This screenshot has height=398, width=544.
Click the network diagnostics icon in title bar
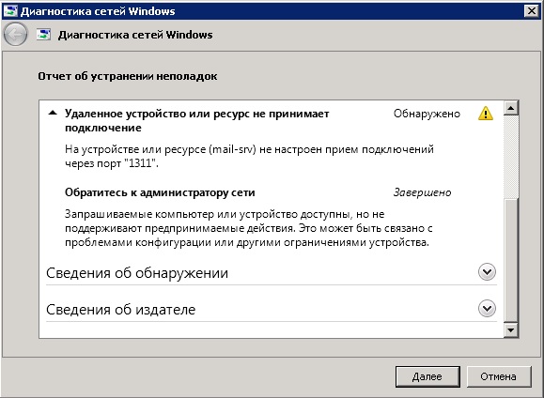[10, 11]
